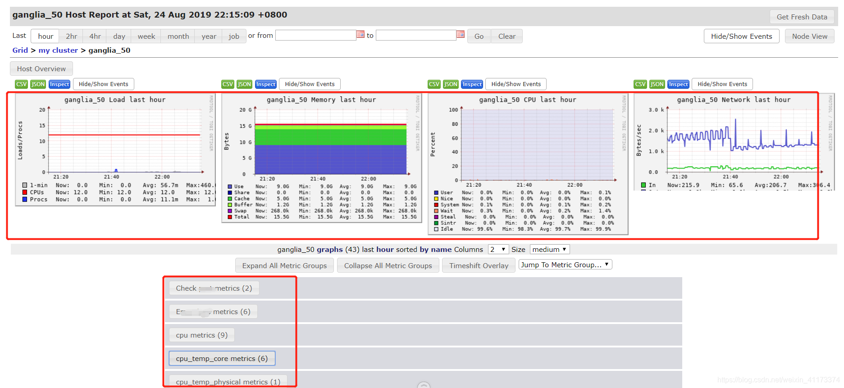844x388 pixels.
Task: Open JSON data for the Load graph
Action: [38, 84]
